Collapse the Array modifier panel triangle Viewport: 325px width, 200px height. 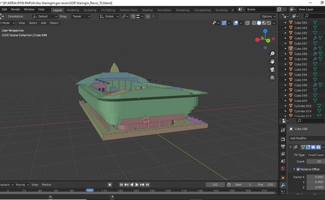[x=291, y=147]
